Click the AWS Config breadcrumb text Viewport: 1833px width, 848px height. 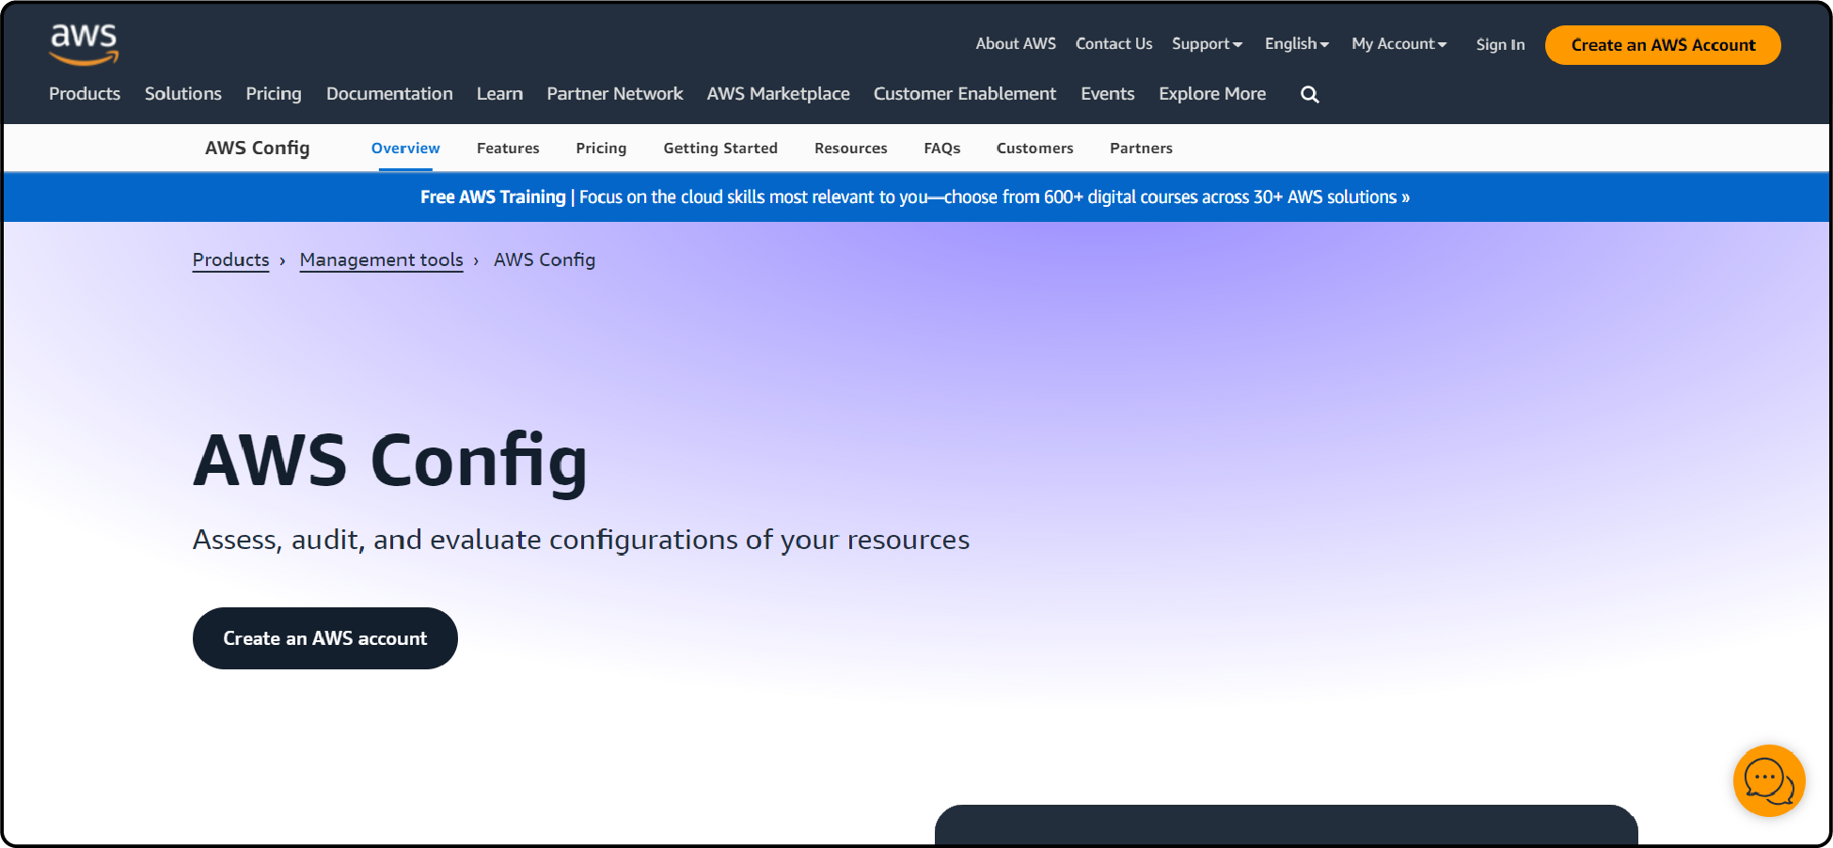[545, 260]
